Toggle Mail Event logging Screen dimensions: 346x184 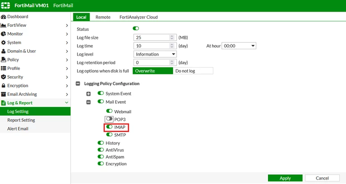coord(101,101)
